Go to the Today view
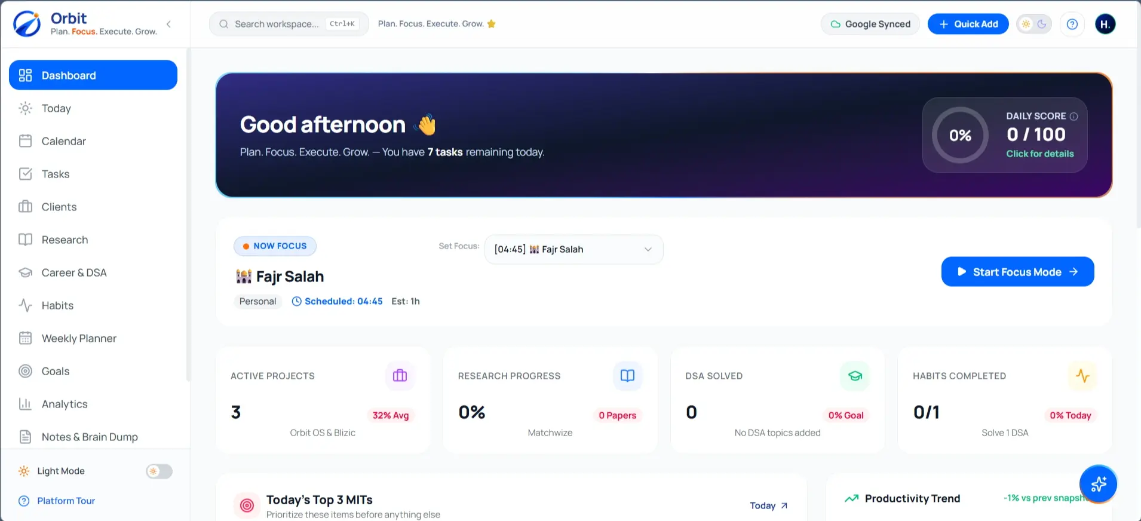 coord(93,108)
